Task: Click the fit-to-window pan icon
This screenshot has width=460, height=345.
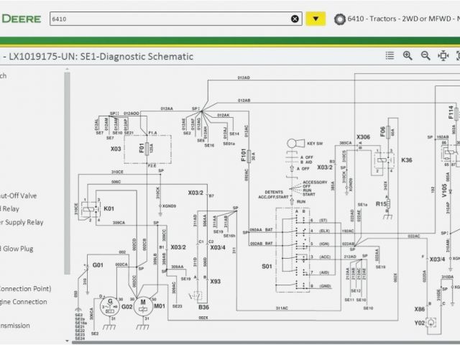Action: tap(443, 55)
